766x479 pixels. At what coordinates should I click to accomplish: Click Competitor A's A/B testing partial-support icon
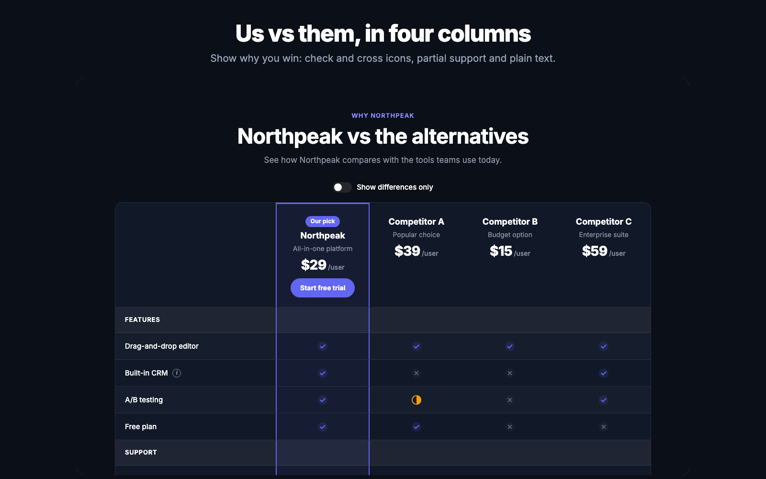pos(417,400)
